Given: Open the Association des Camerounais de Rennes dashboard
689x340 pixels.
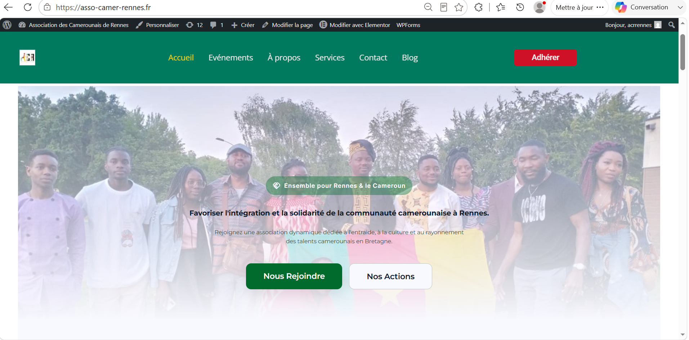Looking at the screenshot, I should (73, 25).
